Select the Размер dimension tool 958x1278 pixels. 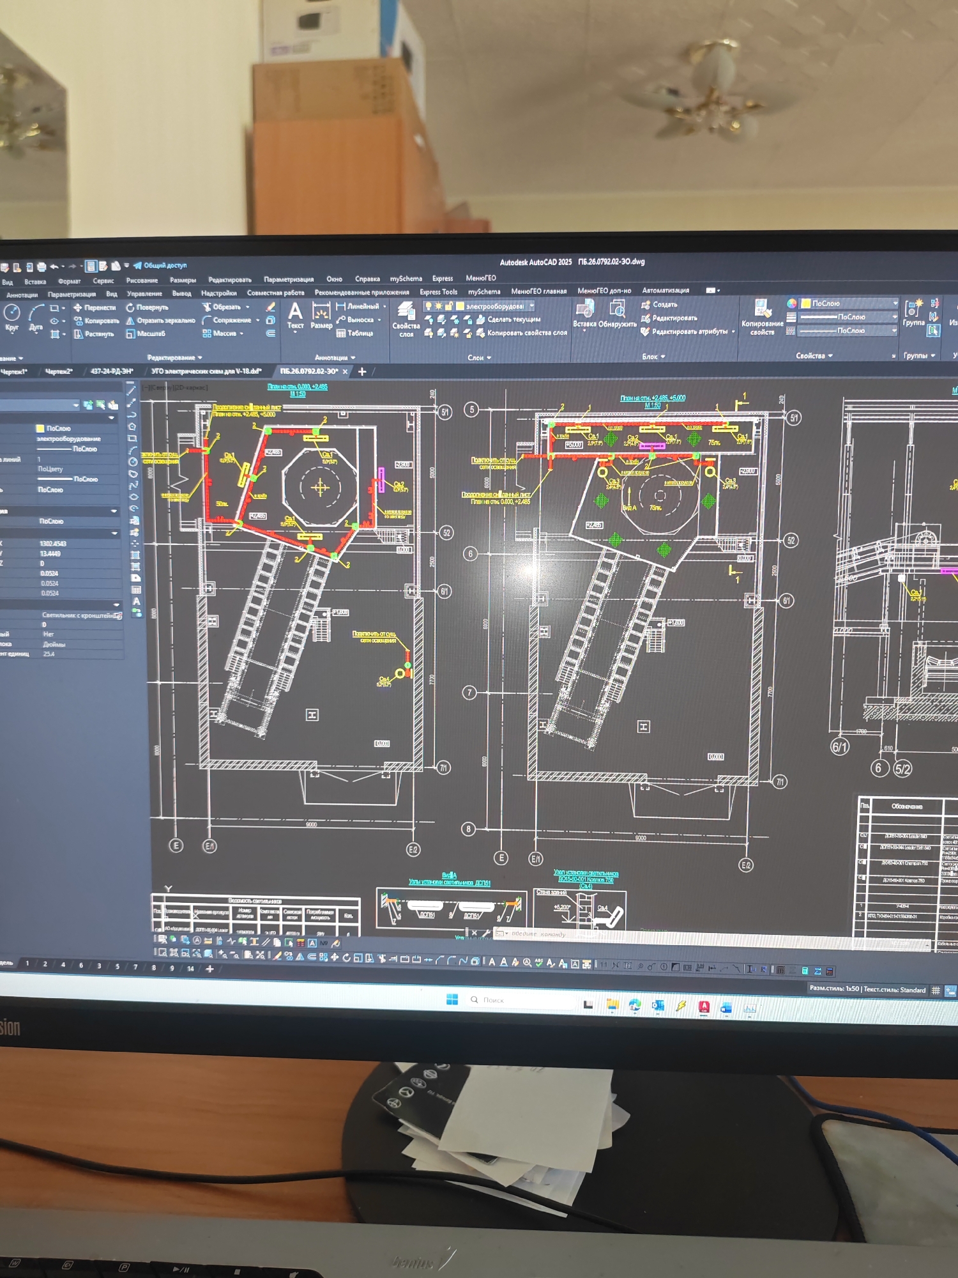pos(321,316)
